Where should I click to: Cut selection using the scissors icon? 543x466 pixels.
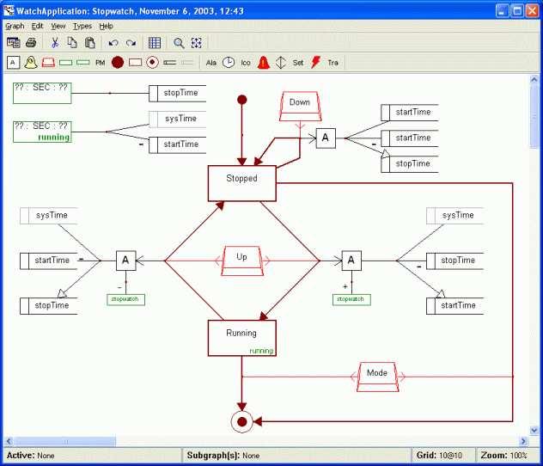(55, 43)
